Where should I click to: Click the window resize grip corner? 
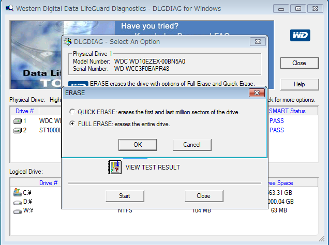click(321, 238)
